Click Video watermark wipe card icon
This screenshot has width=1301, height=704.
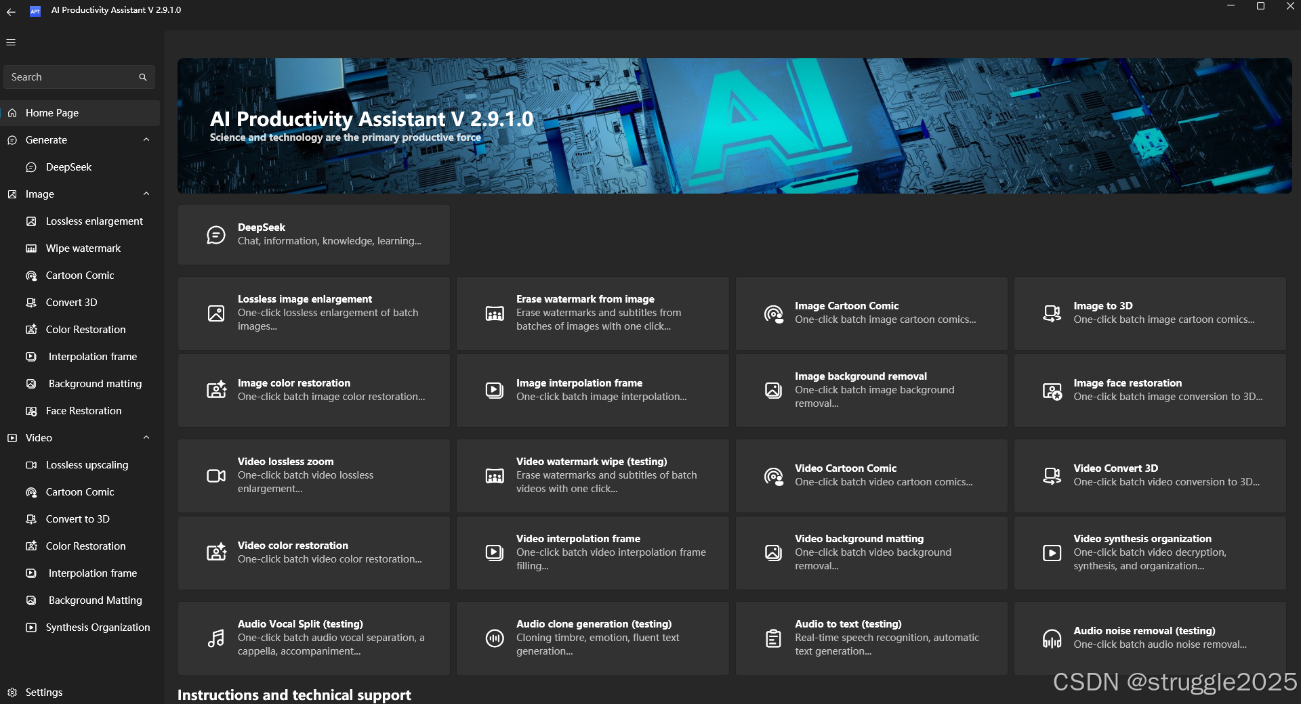tap(495, 477)
